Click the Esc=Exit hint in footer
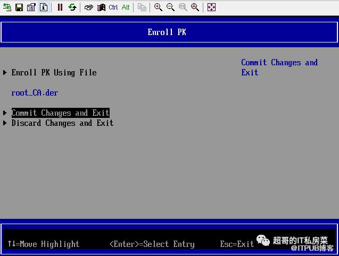The height and width of the screenshot is (256, 339). tap(237, 244)
